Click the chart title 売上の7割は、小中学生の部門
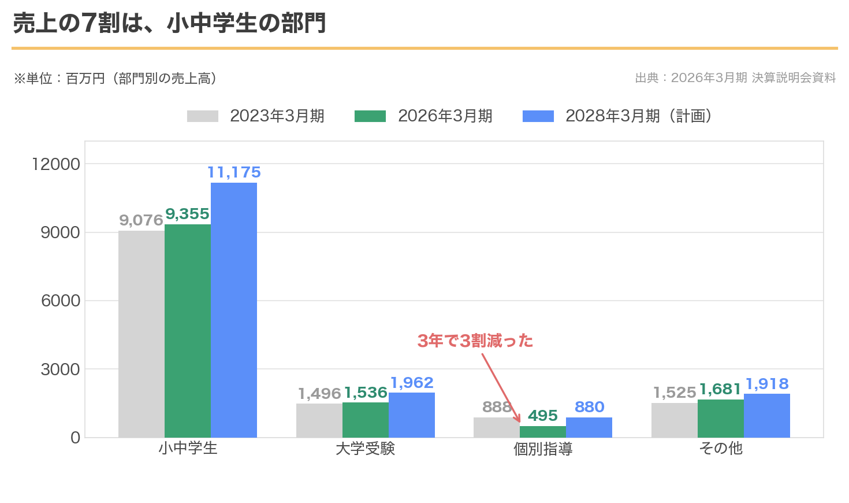The width and height of the screenshot is (849, 503). tap(170, 24)
